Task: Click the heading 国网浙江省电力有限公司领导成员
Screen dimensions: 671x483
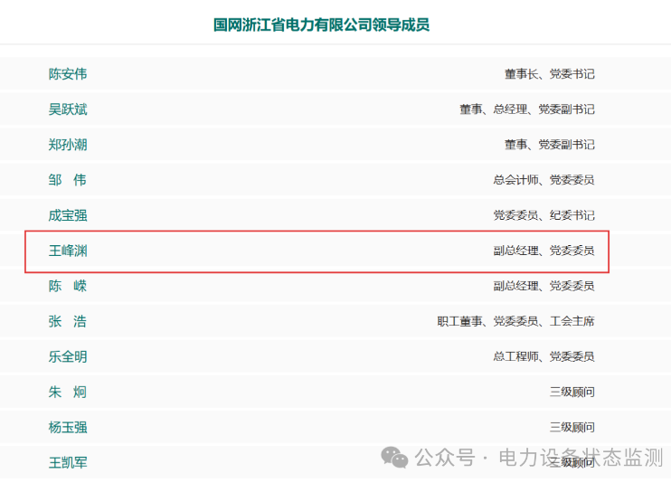Action: 321,24
